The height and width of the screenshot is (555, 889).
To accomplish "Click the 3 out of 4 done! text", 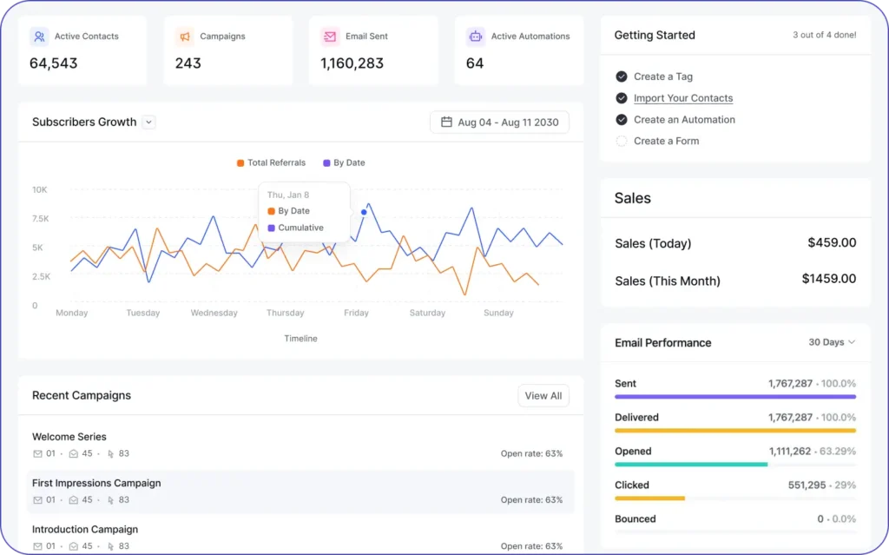I will tap(825, 36).
